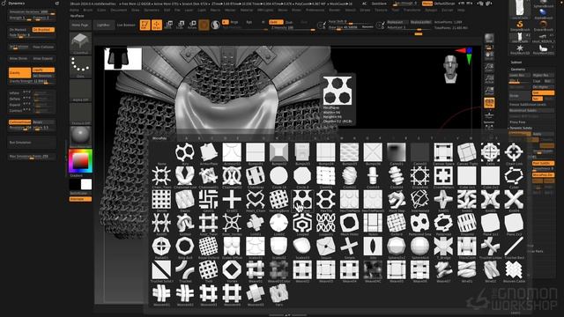Open LightBox browser button
This screenshot has height=317, width=564.
[104, 26]
